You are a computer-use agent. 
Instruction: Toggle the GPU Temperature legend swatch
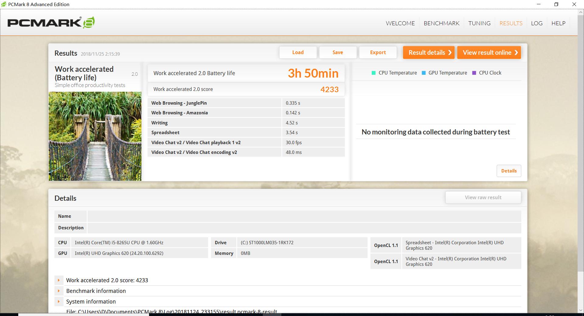[x=423, y=73]
